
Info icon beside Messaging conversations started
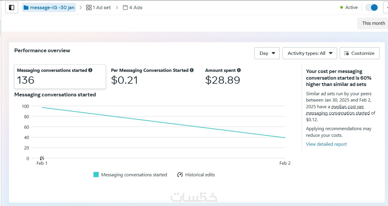point(90,70)
